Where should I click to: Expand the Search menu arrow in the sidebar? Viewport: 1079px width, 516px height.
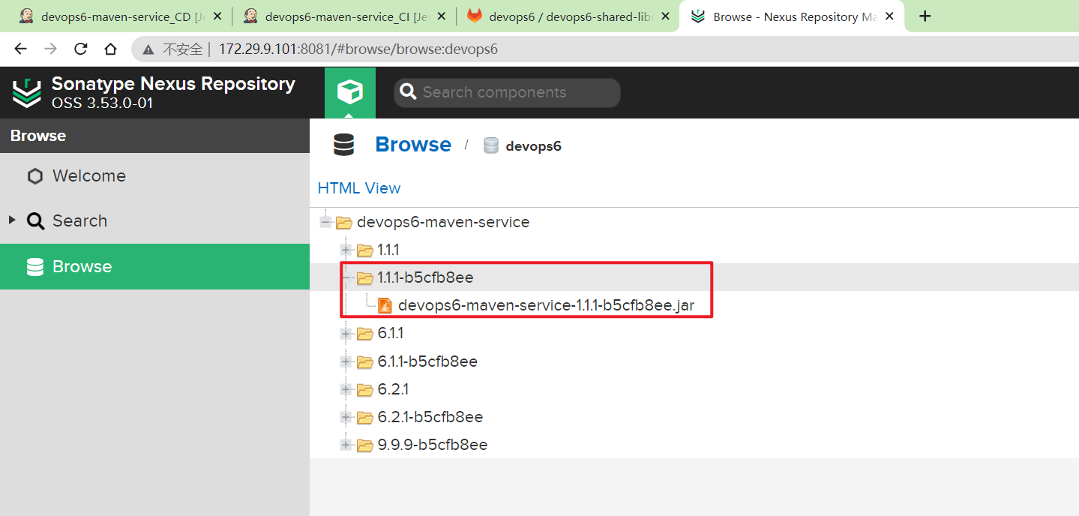(12, 220)
